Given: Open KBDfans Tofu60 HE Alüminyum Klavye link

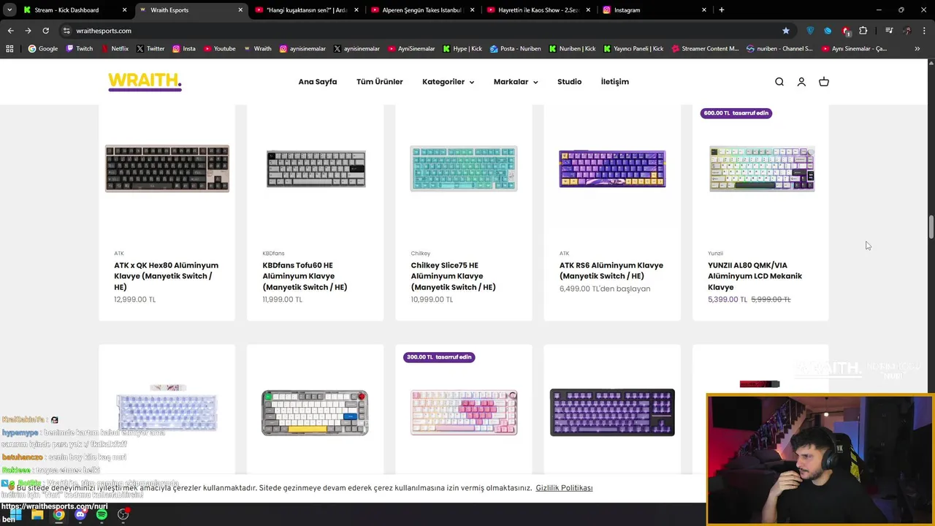Looking at the screenshot, I should point(305,276).
